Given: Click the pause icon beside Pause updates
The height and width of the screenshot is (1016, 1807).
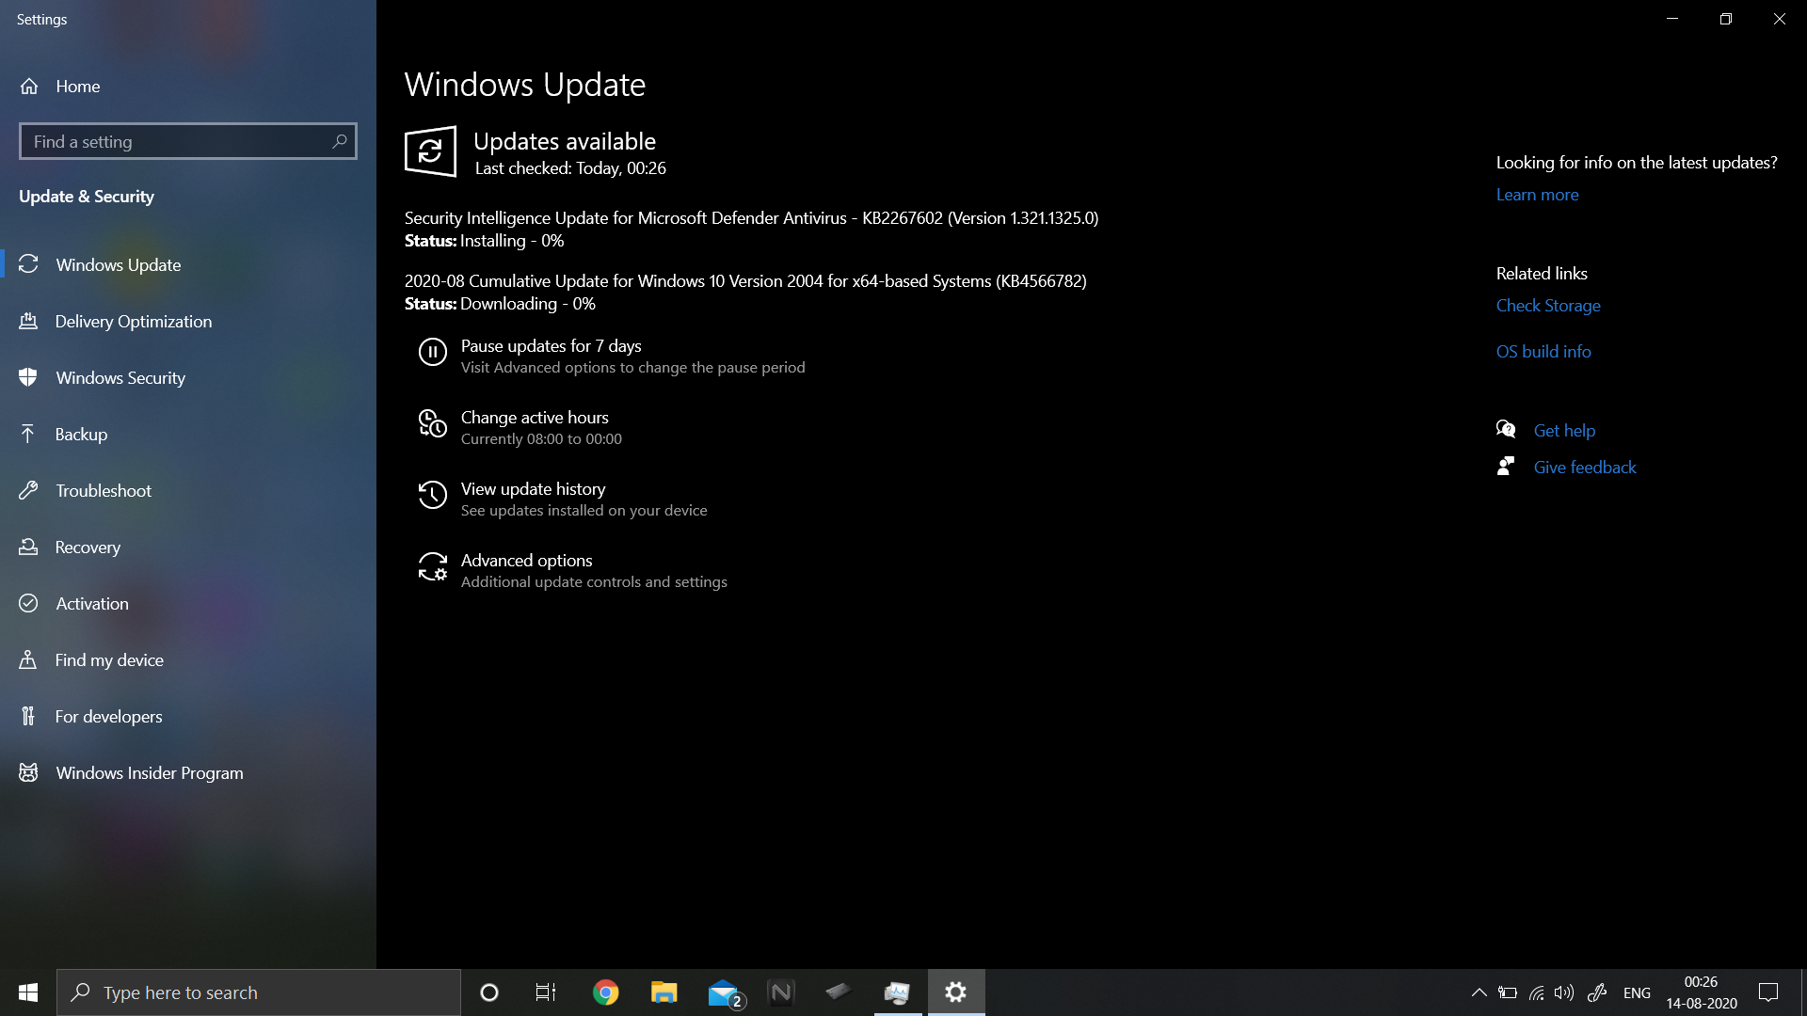Looking at the screenshot, I should (x=433, y=352).
